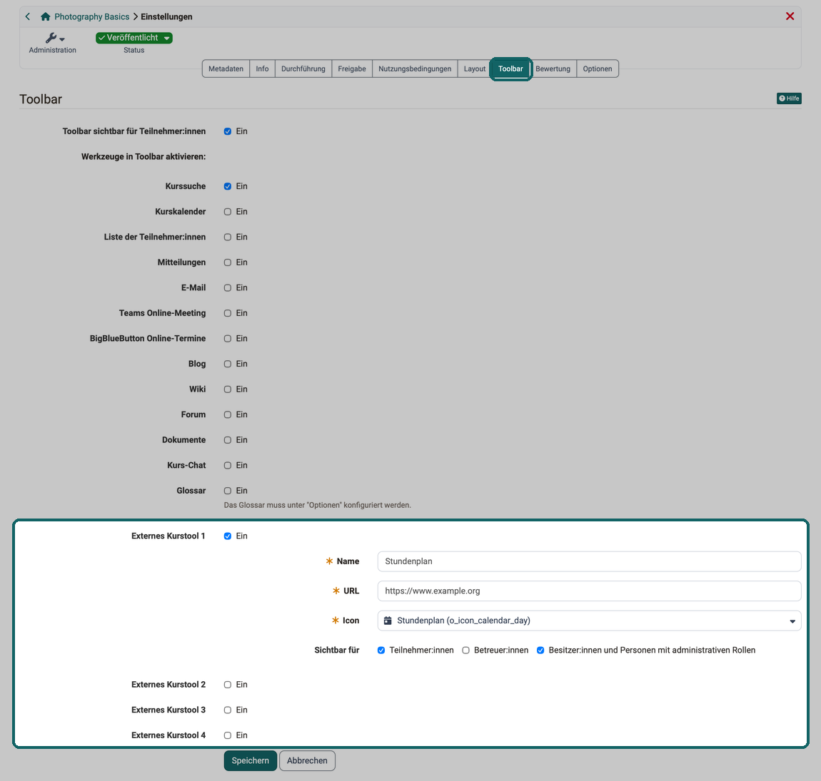Screen dimensions: 821x781
Task: Click the Glossar configuration hint text
Action: pos(317,505)
